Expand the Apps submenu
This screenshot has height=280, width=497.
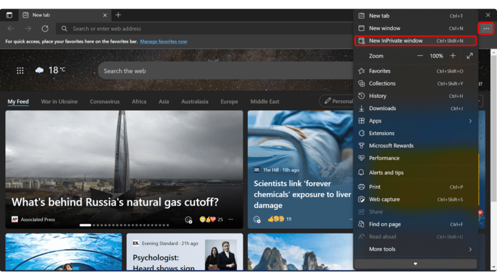click(414, 121)
